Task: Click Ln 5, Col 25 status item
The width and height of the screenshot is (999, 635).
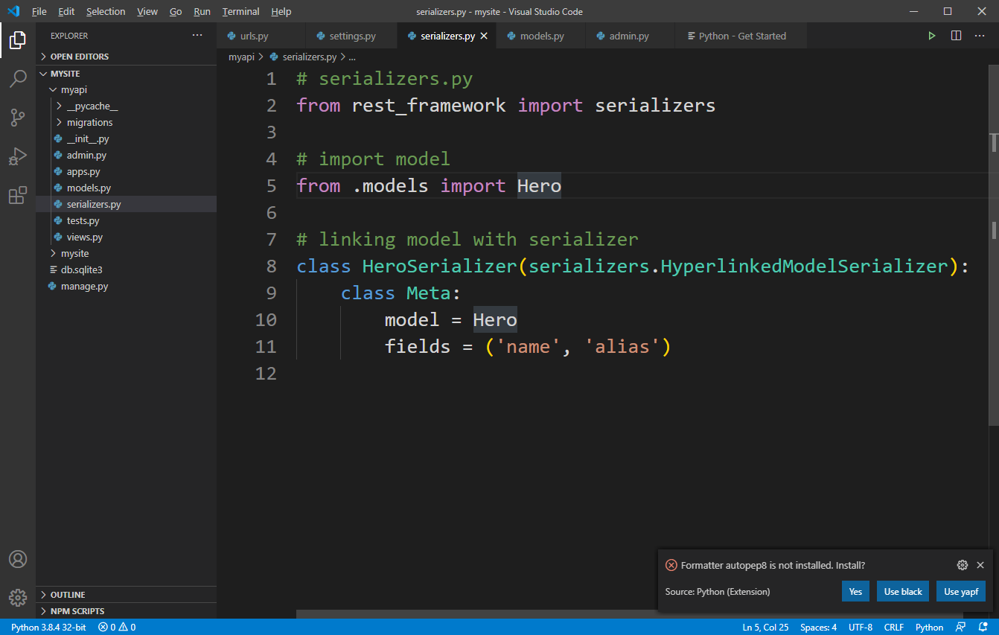Action: tap(765, 628)
